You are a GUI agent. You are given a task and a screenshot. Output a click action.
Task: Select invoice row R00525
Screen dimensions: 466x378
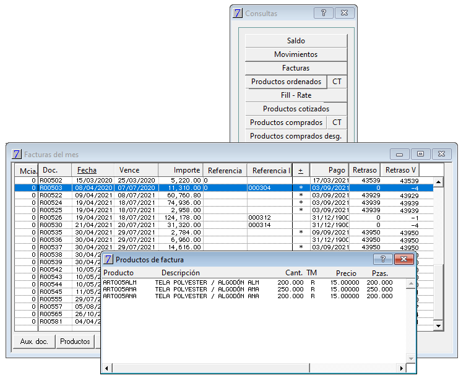click(x=224, y=210)
